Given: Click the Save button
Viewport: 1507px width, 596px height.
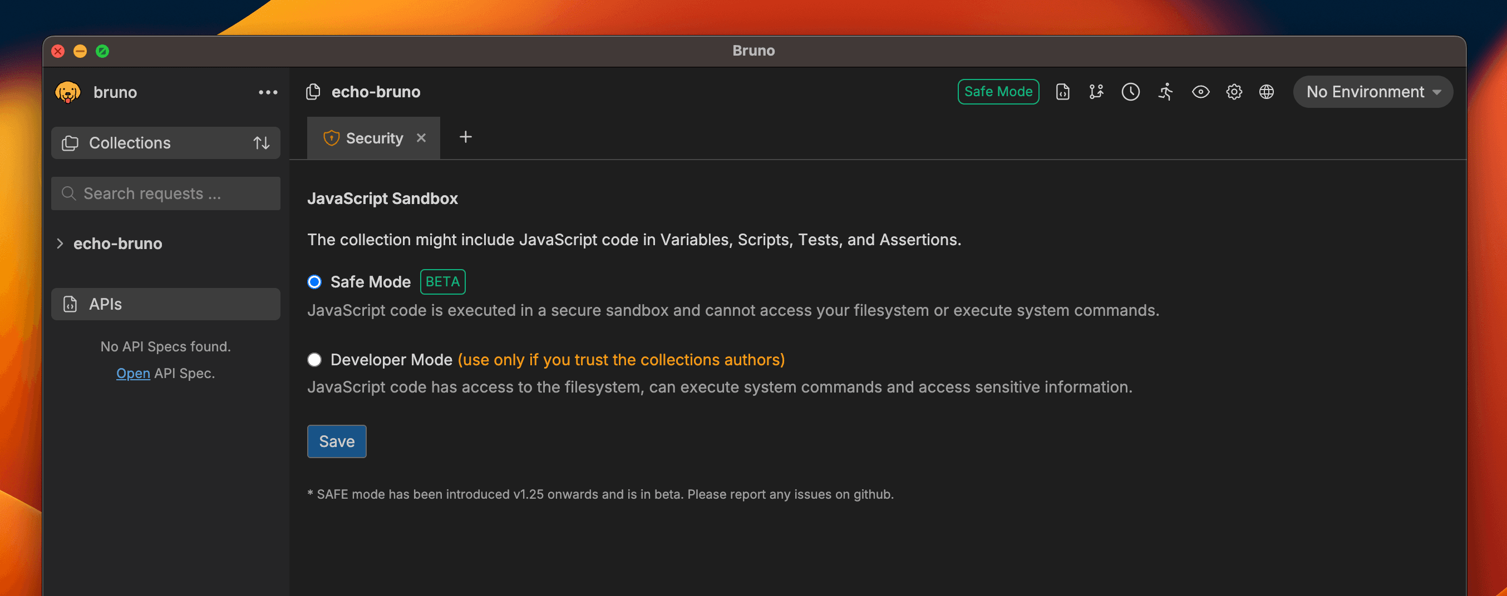Looking at the screenshot, I should 336,442.
